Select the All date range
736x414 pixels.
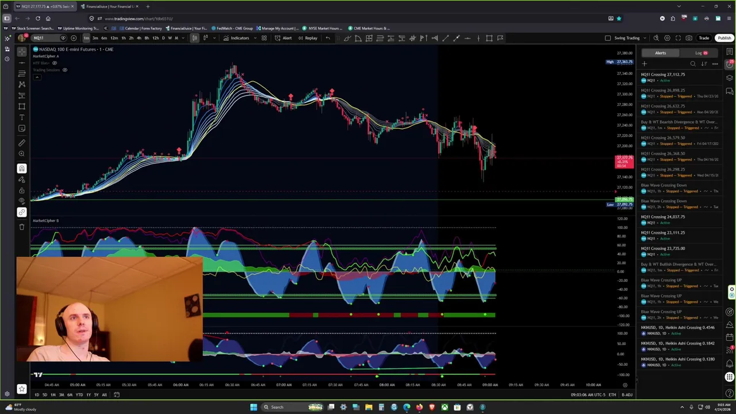click(x=104, y=395)
